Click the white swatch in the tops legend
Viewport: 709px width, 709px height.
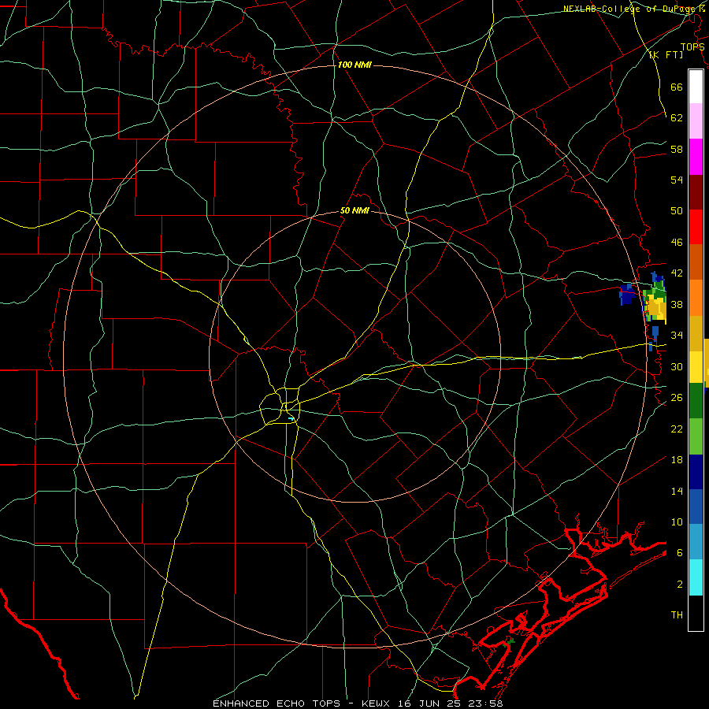click(x=696, y=87)
